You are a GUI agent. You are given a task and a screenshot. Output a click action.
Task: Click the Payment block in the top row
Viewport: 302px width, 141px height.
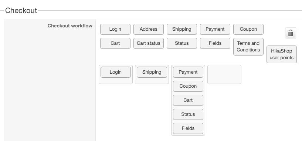click(x=215, y=29)
